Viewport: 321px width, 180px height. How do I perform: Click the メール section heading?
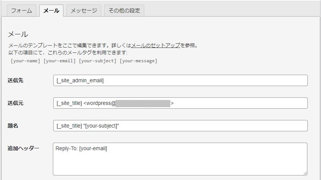tap(18, 34)
